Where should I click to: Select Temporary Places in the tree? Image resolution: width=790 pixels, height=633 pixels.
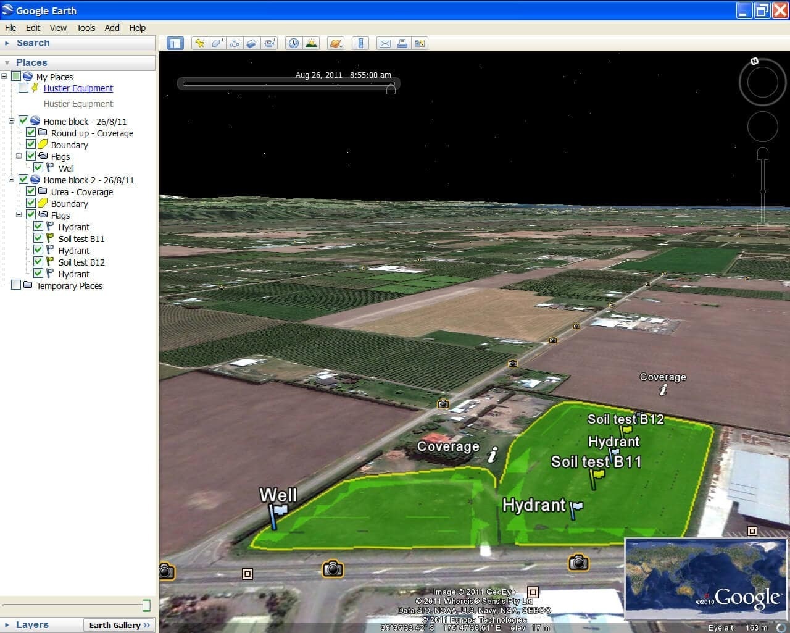tap(69, 286)
